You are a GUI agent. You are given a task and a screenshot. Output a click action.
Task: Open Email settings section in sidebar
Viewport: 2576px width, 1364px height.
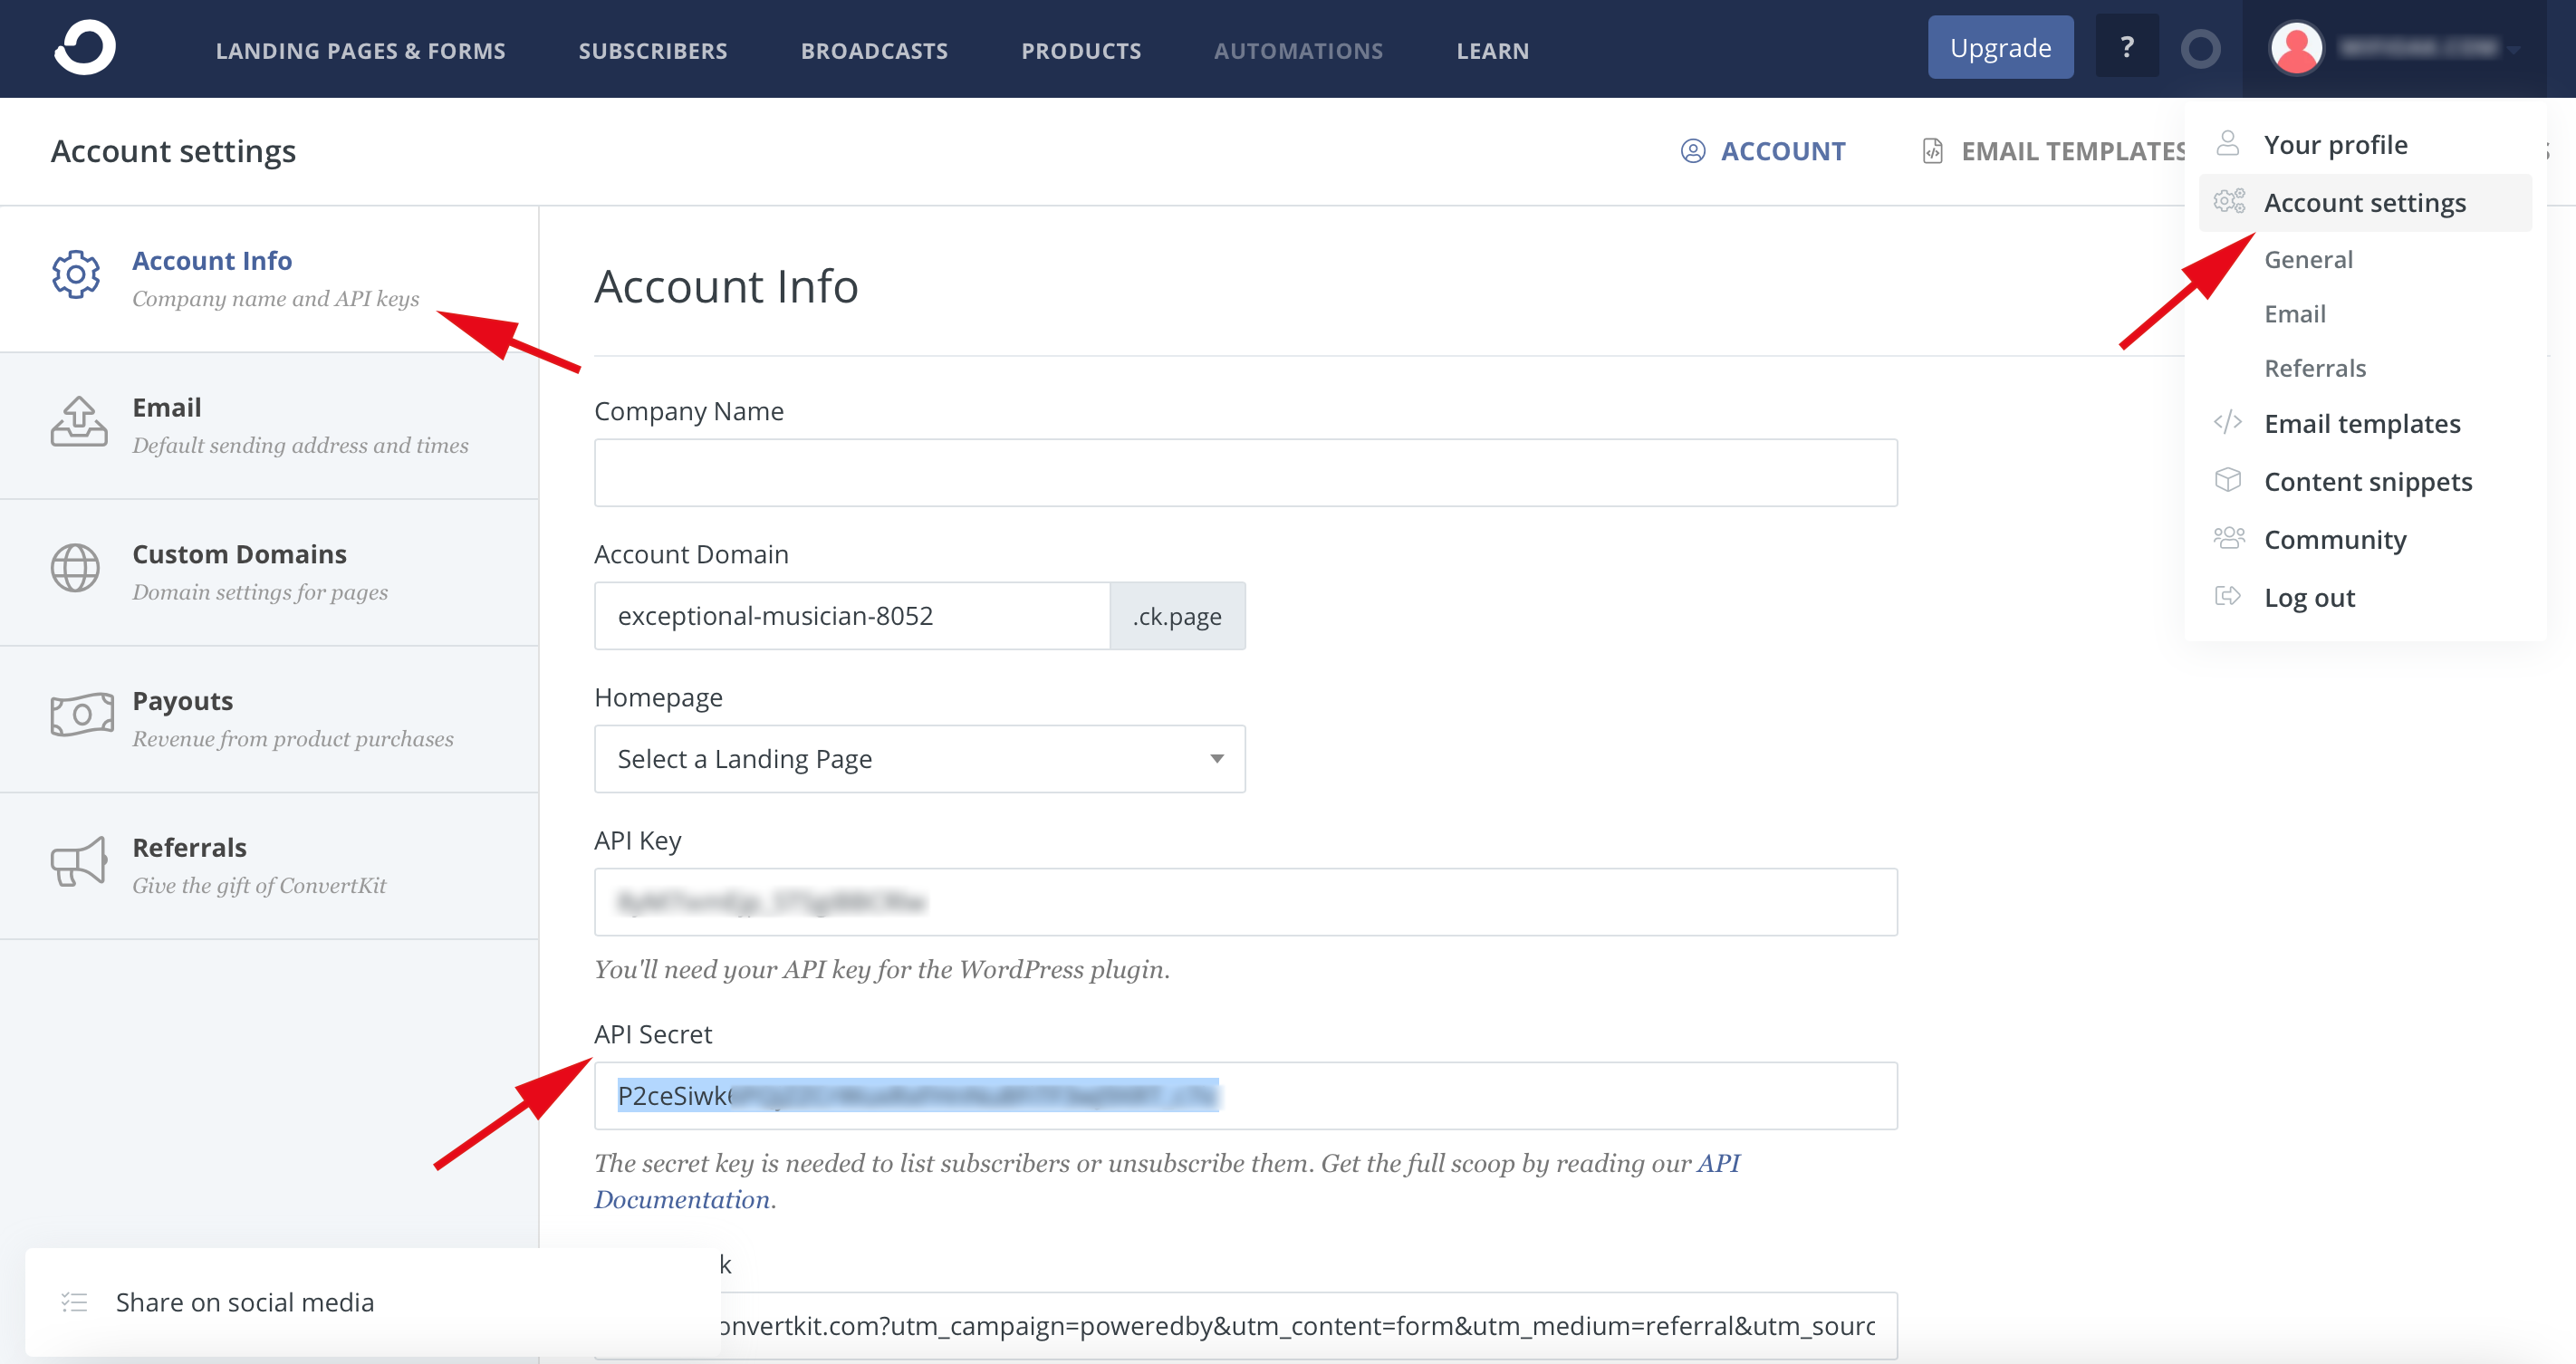click(269, 426)
